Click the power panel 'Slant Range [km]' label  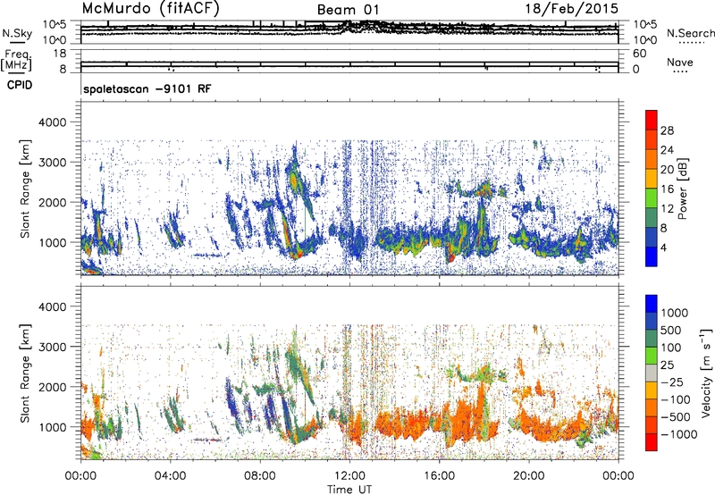click(26, 189)
